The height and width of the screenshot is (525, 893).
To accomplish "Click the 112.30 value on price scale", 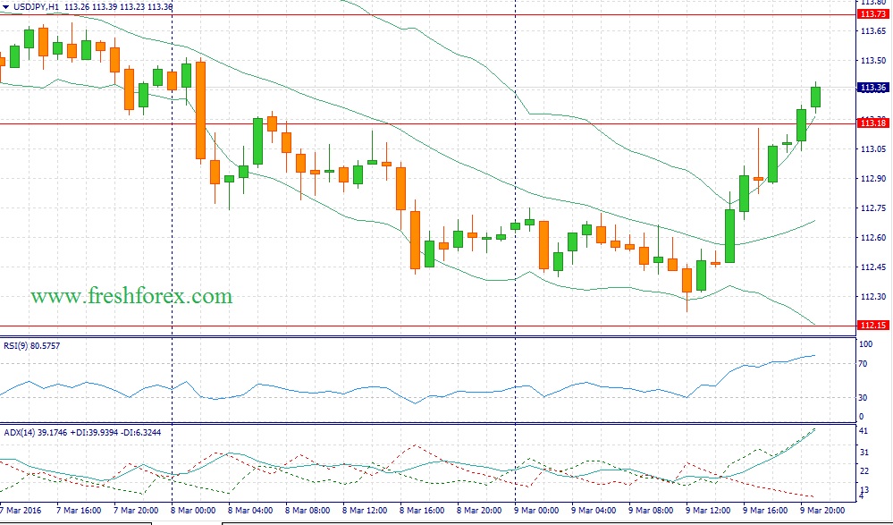I will (x=872, y=297).
